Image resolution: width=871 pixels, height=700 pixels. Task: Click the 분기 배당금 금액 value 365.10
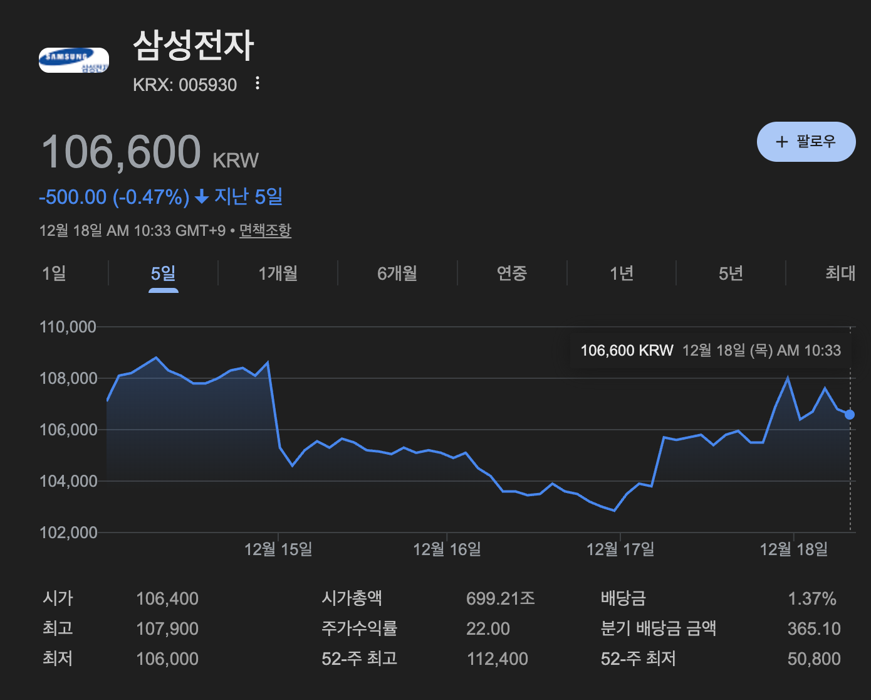coord(814,628)
